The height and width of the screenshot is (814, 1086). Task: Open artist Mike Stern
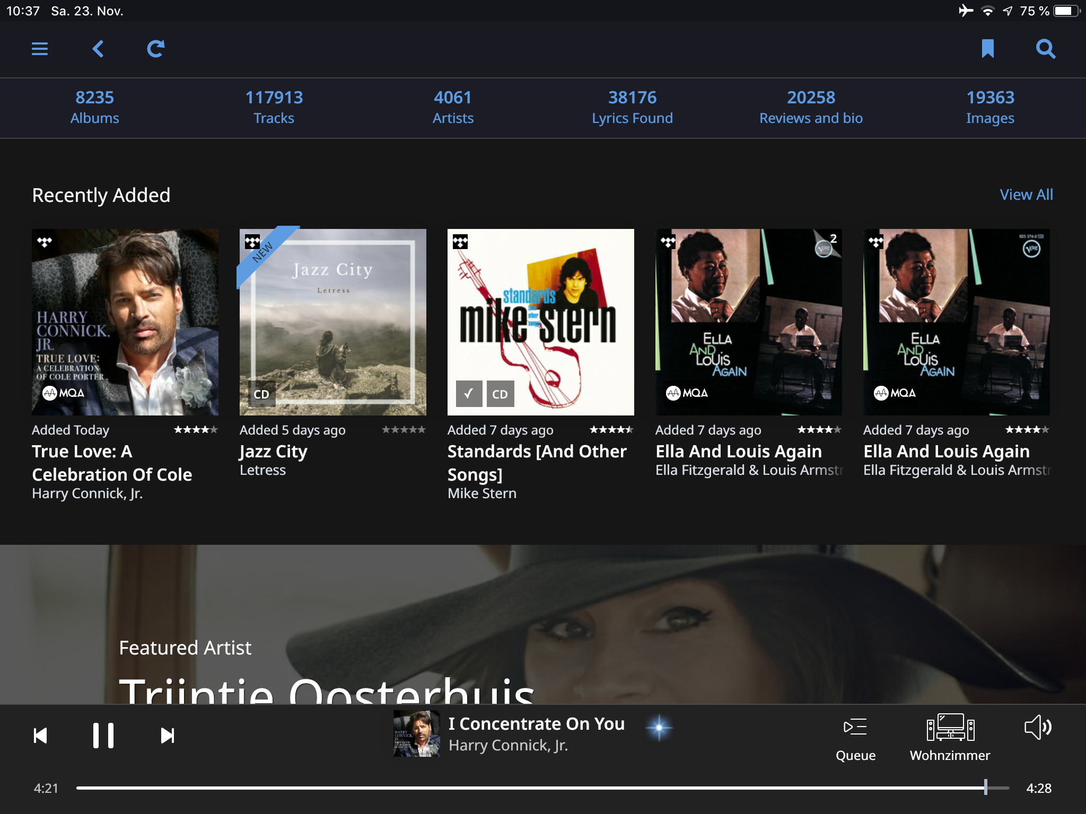(x=482, y=493)
